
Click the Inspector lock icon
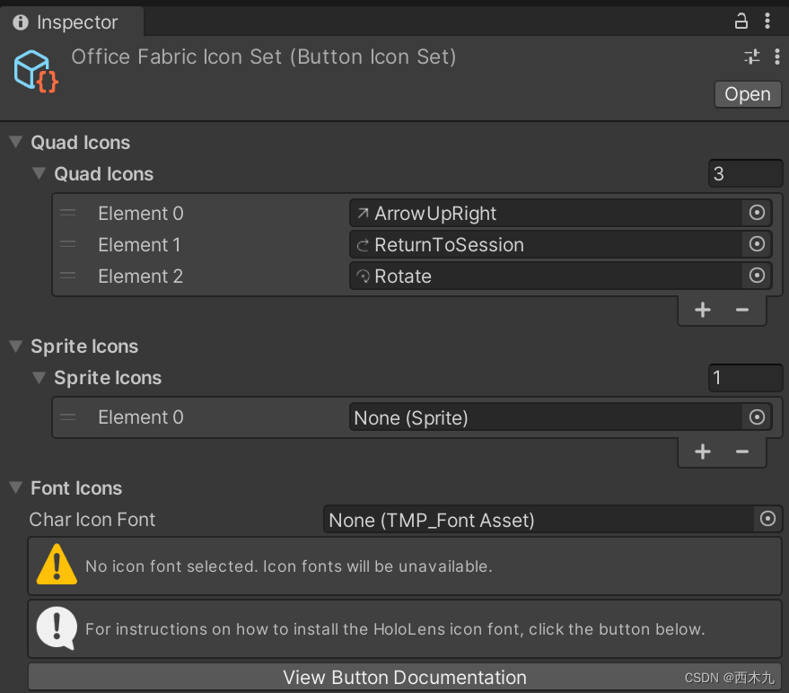click(741, 22)
